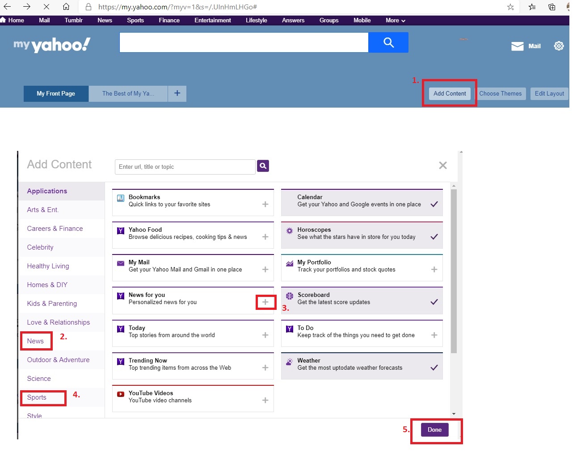Add News for you with its plus toggle
The width and height of the screenshot is (581, 459).
(265, 302)
